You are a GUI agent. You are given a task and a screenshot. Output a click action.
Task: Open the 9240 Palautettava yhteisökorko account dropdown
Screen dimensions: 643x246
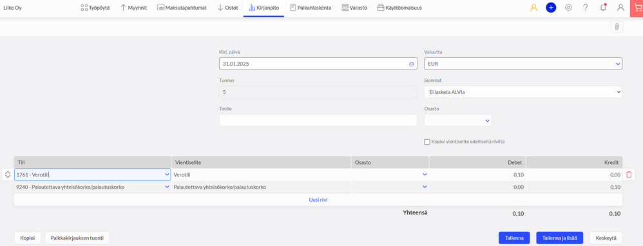[x=166, y=187]
